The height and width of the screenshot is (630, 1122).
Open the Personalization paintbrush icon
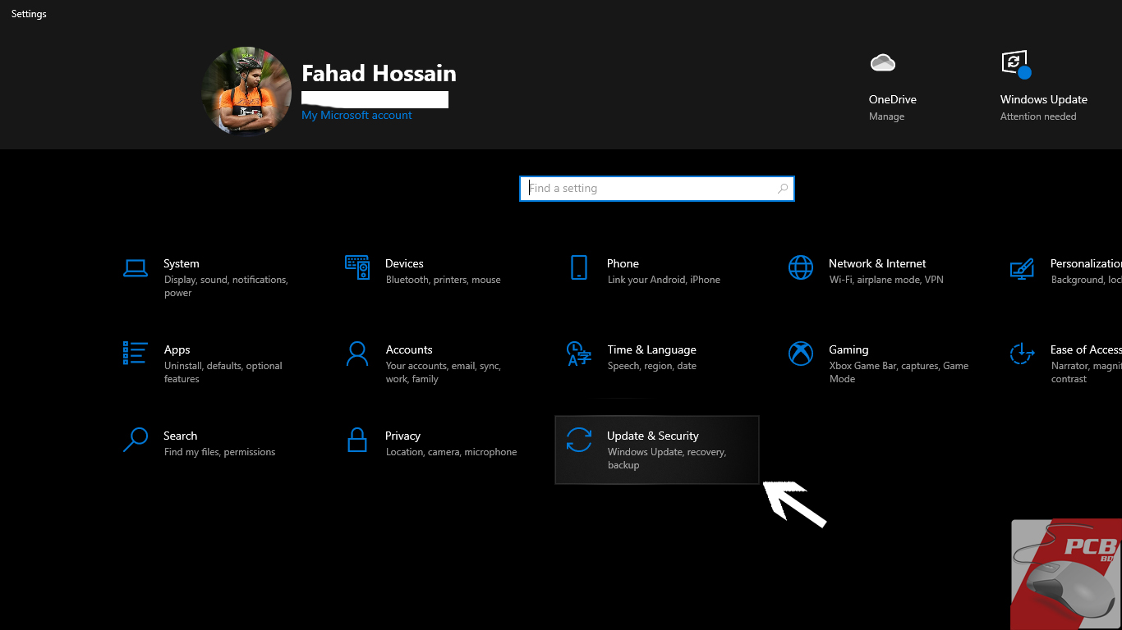[1022, 268]
